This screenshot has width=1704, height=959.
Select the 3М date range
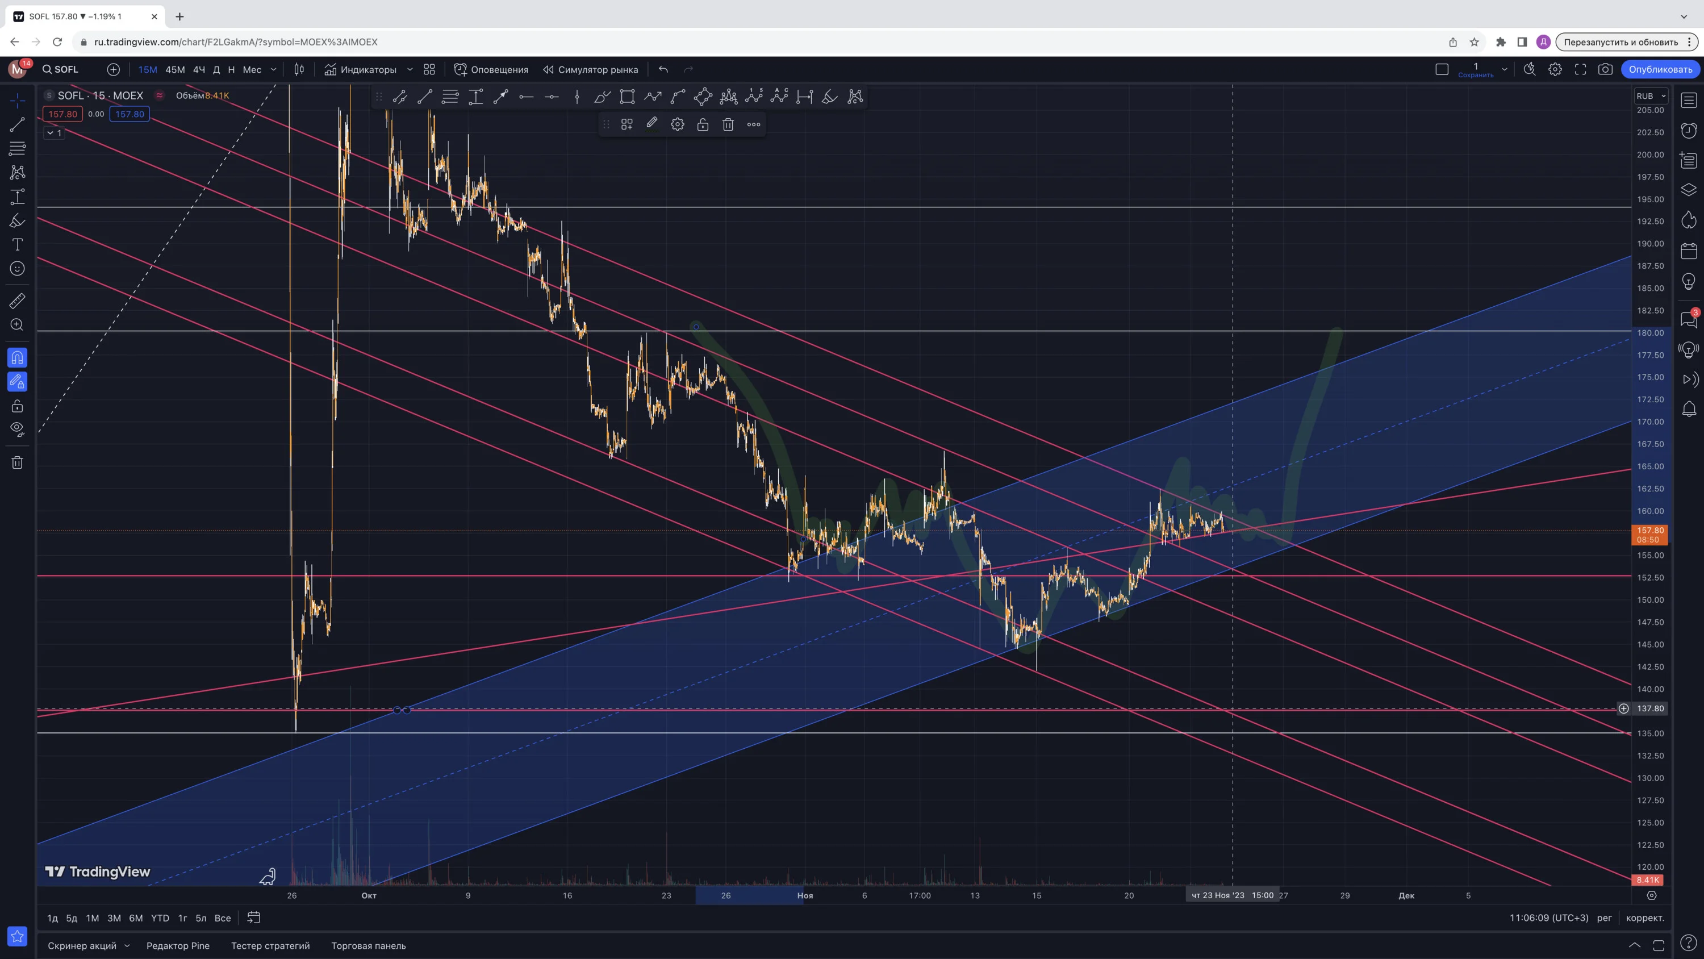coord(114,918)
